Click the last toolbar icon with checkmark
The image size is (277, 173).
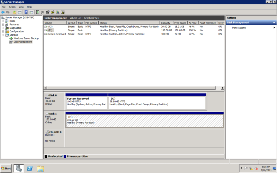(x=63, y=12)
